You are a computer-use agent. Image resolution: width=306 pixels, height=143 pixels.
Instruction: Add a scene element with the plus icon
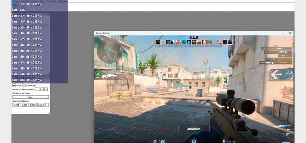(x=14, y=19)
